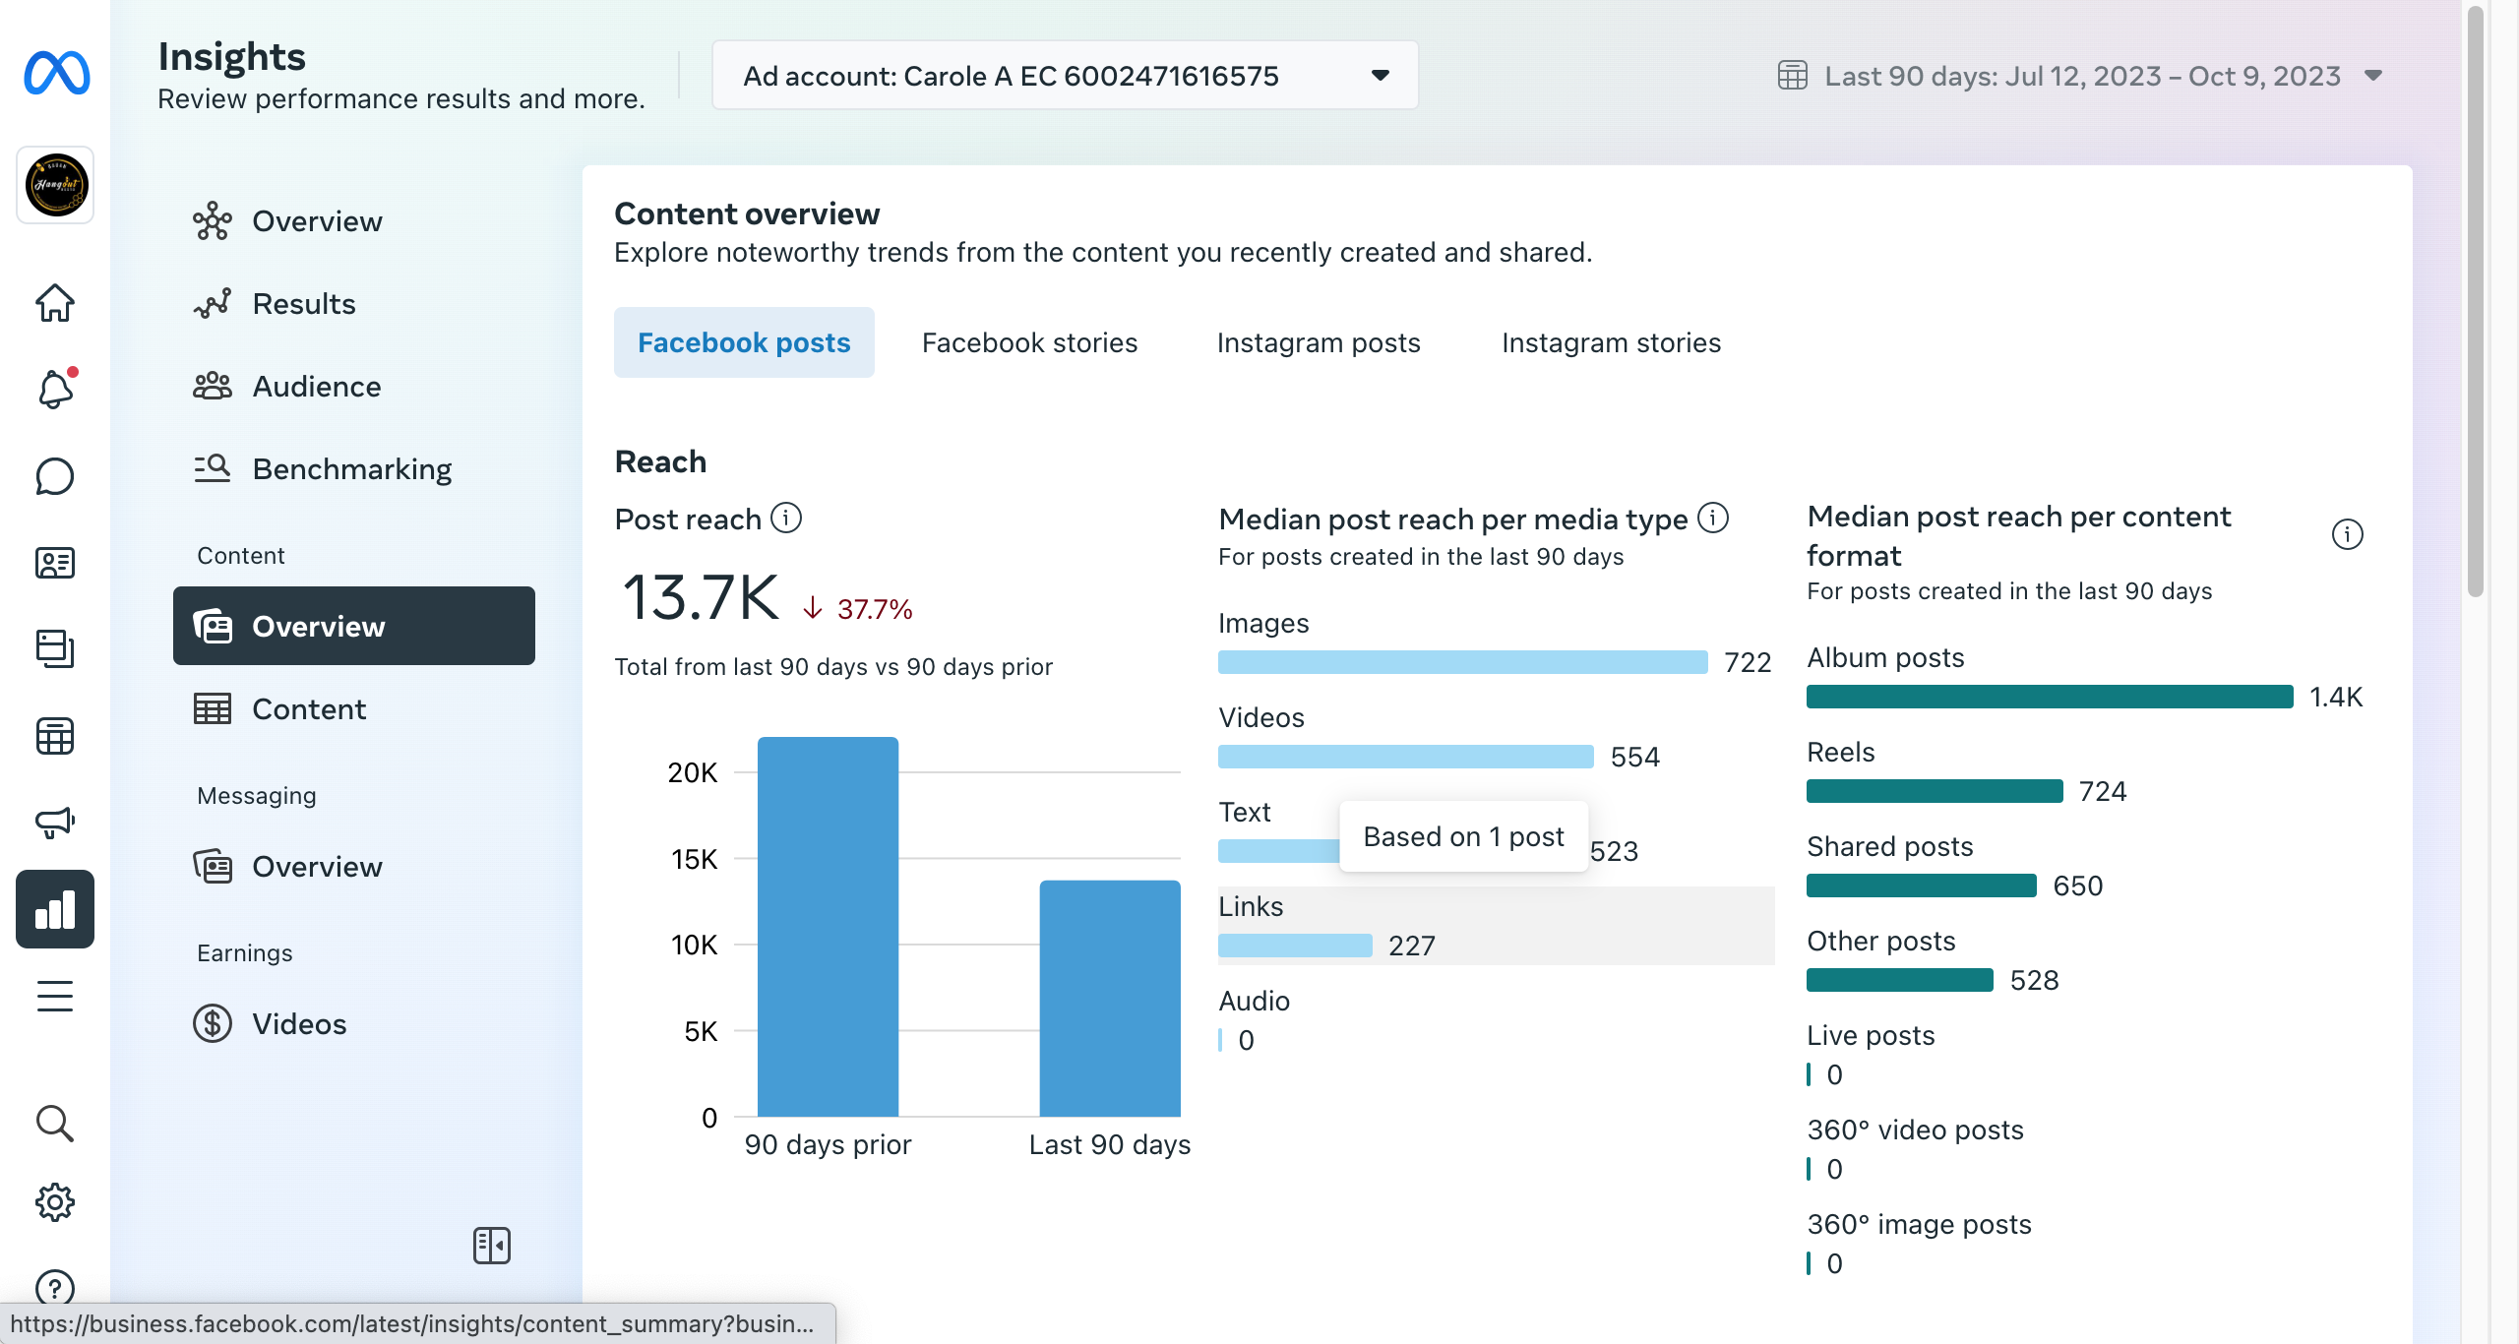Open the Home icon in left rail
The height and width of the screenshot is (1344, 2519).
tap(55, 302)
